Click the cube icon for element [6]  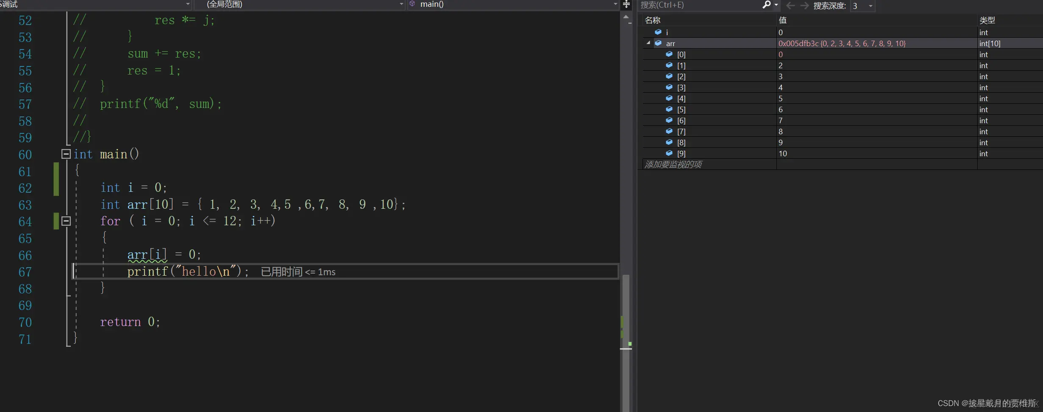tap(669, 120)
